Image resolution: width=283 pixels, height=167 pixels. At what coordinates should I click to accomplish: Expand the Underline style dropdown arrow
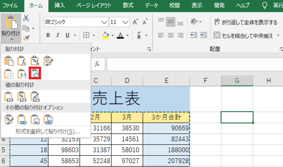tap(75, 35)
